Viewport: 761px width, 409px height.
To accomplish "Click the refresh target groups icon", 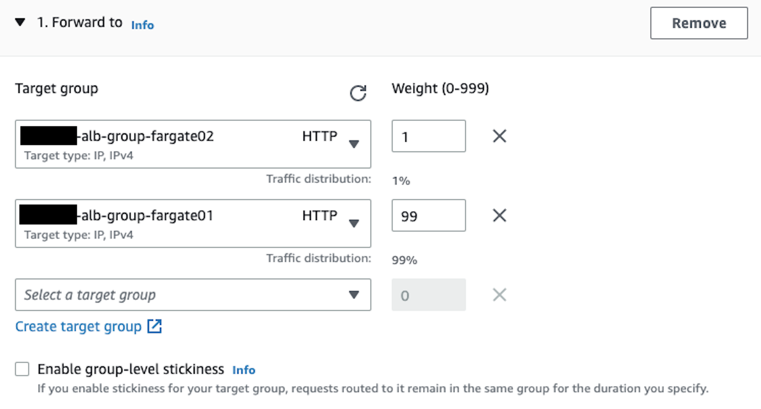I will [x=358, y=93].
